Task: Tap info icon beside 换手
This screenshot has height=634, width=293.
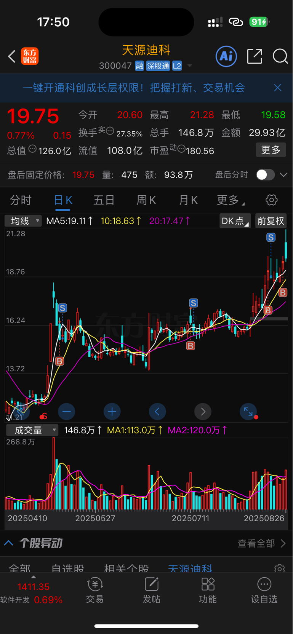Action: pos(110,131)
